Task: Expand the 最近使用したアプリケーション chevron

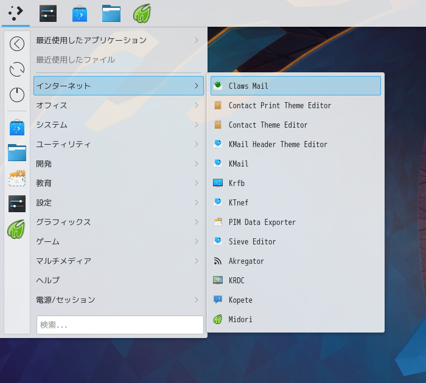Action: (197, 40)
